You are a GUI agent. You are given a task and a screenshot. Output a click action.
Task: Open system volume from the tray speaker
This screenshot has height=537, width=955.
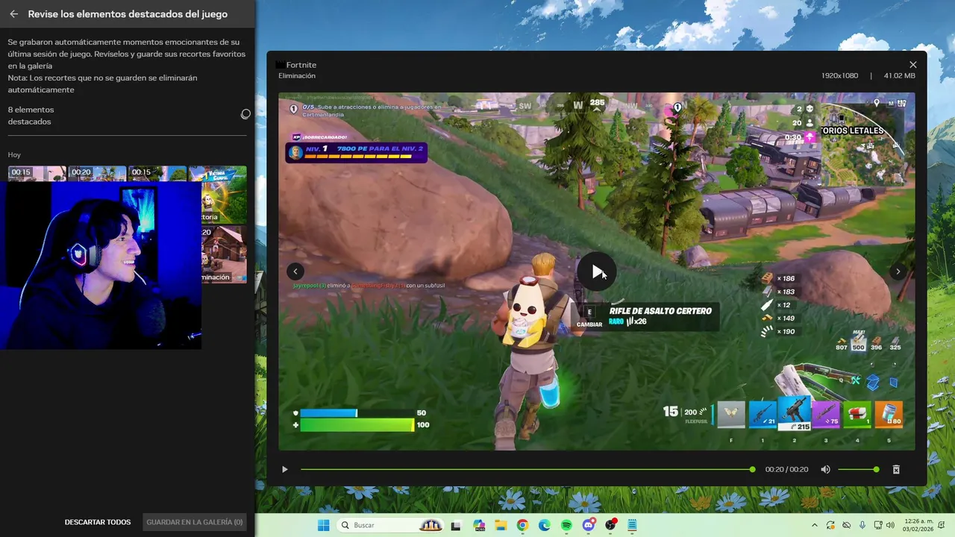tap(890, 525)
